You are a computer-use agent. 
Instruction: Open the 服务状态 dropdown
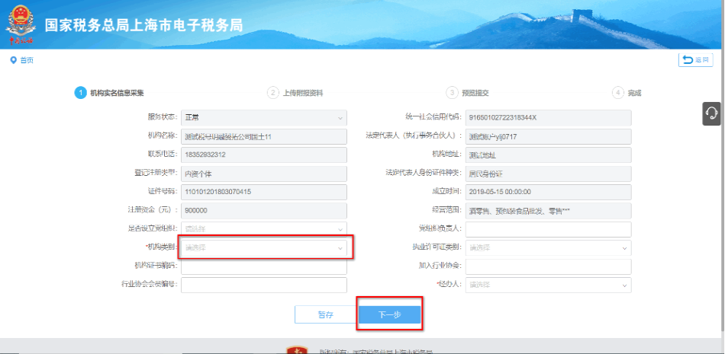click(264, 118)
